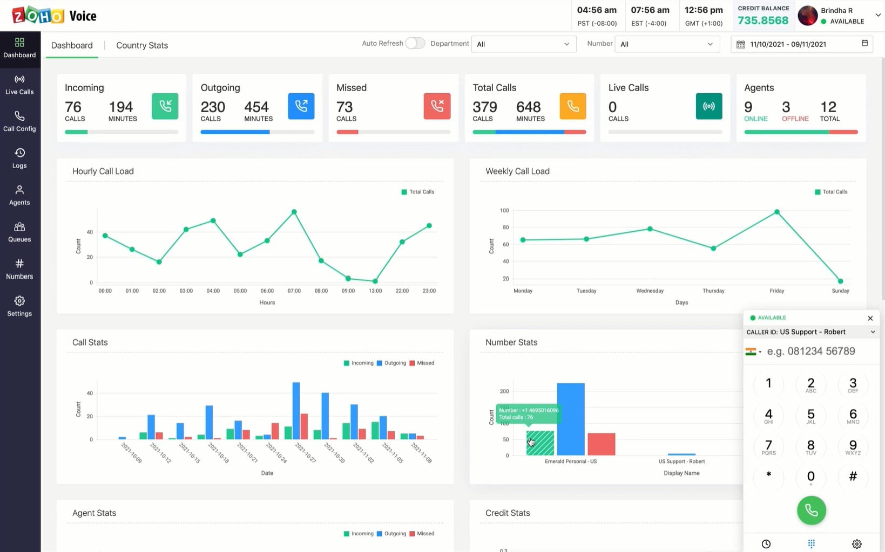885x552 pixels.
Task: Click the orange Total Calls phone icon
Action: pos(573,106)
